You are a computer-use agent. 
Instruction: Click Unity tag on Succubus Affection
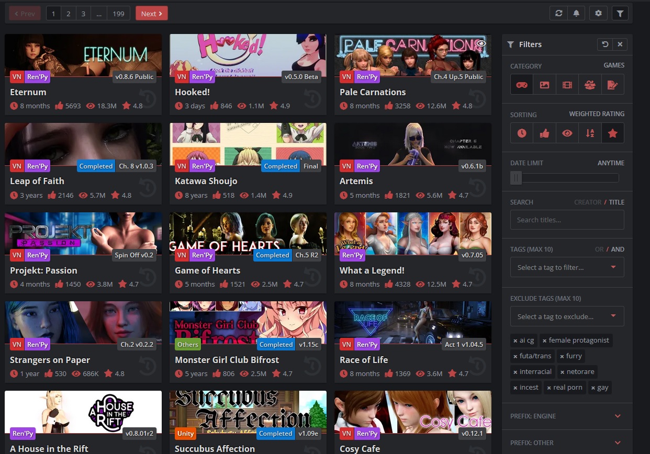tap(186, 434)
